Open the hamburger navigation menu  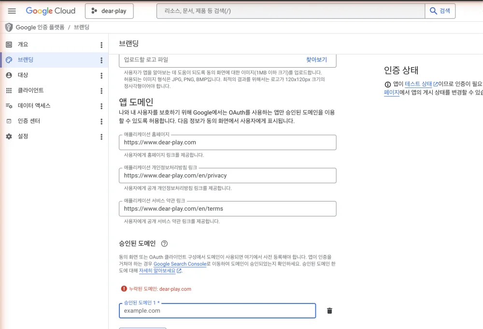click(x=12, y=11)
